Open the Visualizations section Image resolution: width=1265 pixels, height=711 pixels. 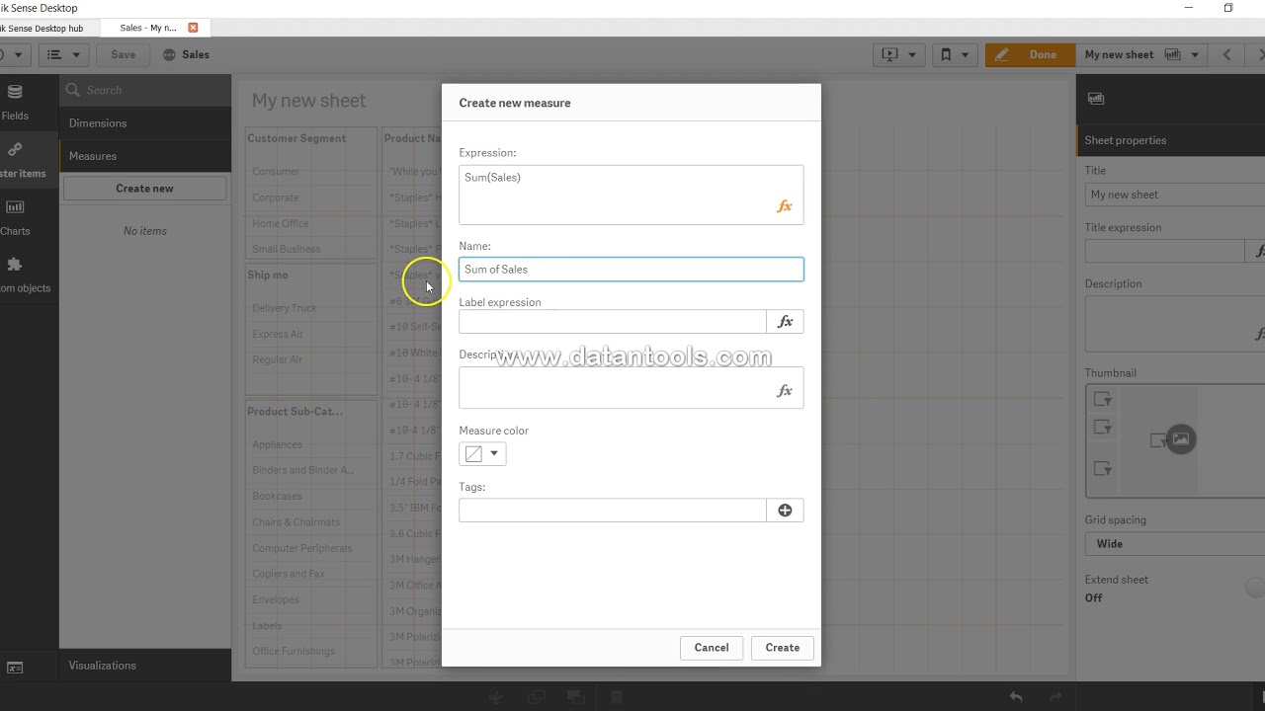(x=145, y=666)
